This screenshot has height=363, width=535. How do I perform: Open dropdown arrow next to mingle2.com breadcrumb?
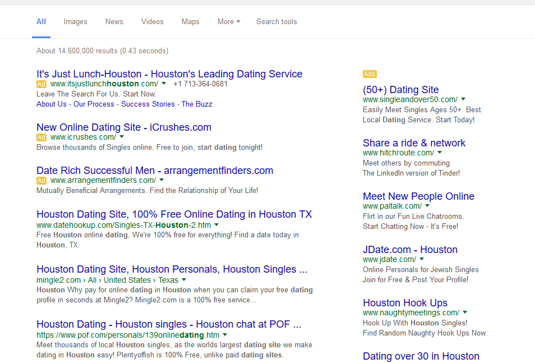[184, 280]
